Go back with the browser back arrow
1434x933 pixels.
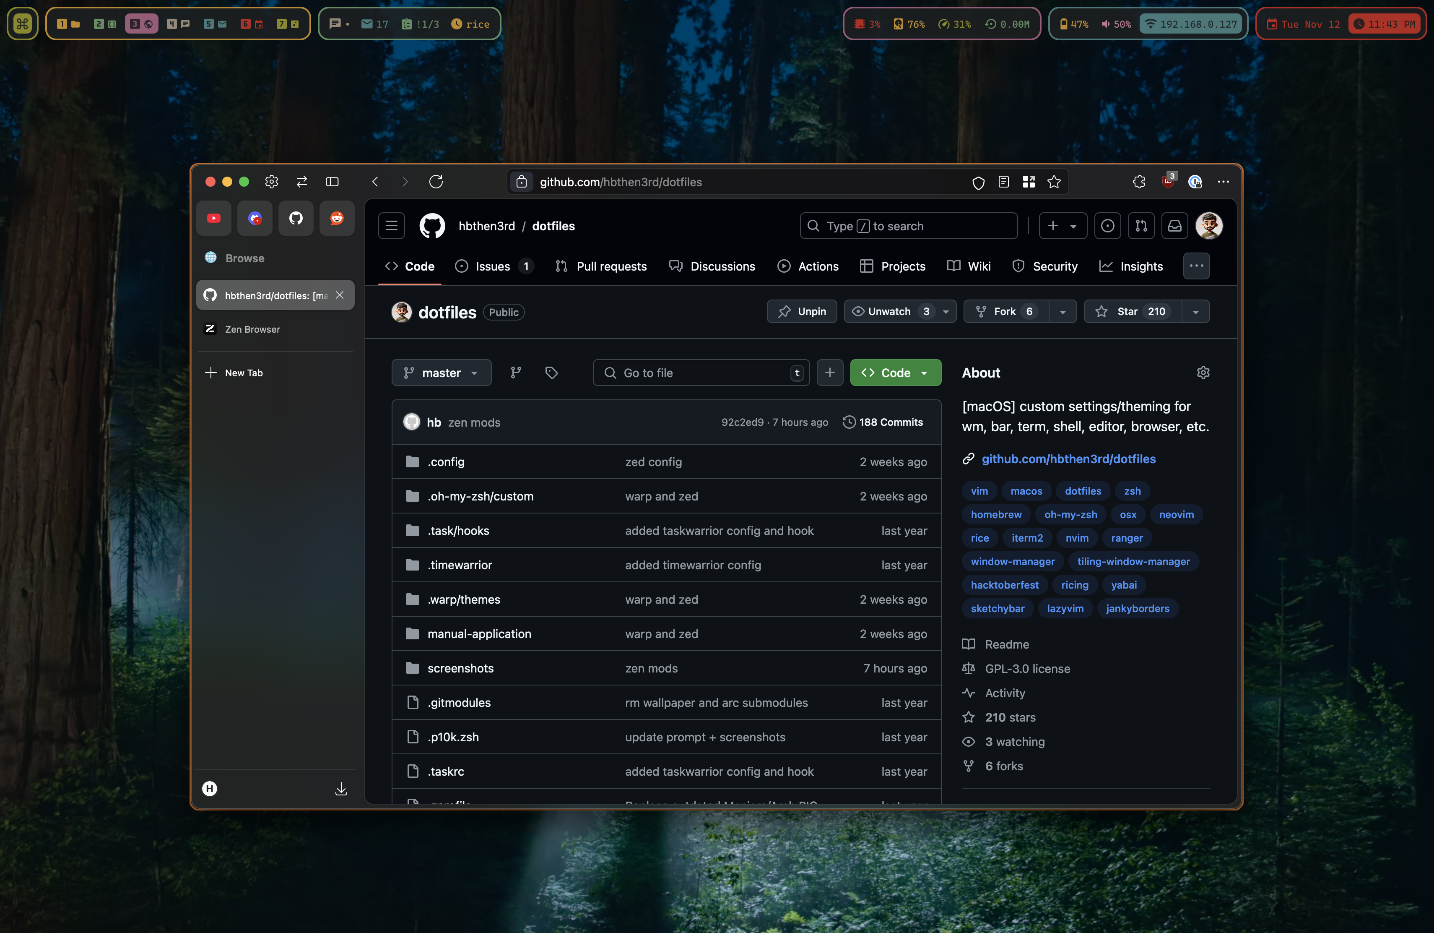click(375, 181)
